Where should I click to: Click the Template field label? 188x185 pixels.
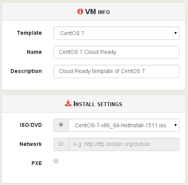pos(30,33)
